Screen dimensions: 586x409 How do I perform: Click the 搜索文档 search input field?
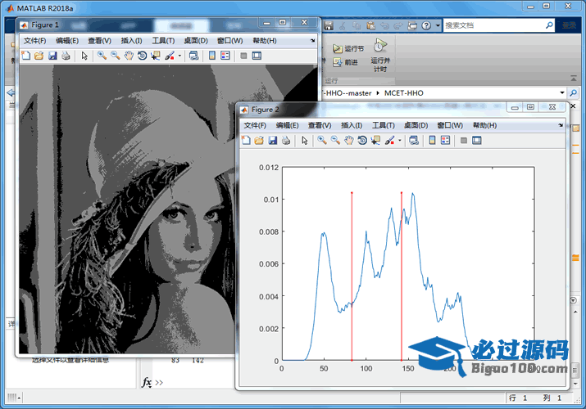click(492, 25)
